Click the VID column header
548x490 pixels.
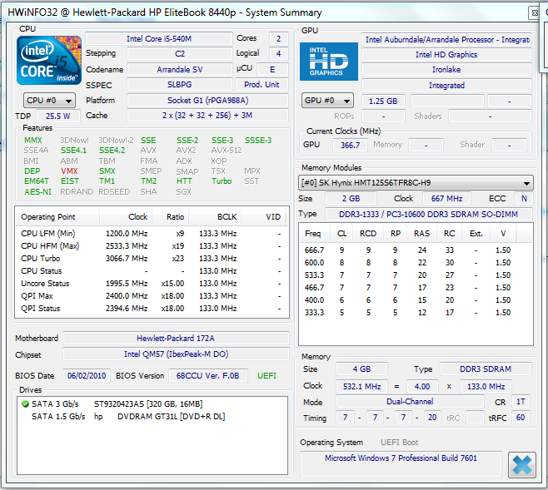click(263, 217)
